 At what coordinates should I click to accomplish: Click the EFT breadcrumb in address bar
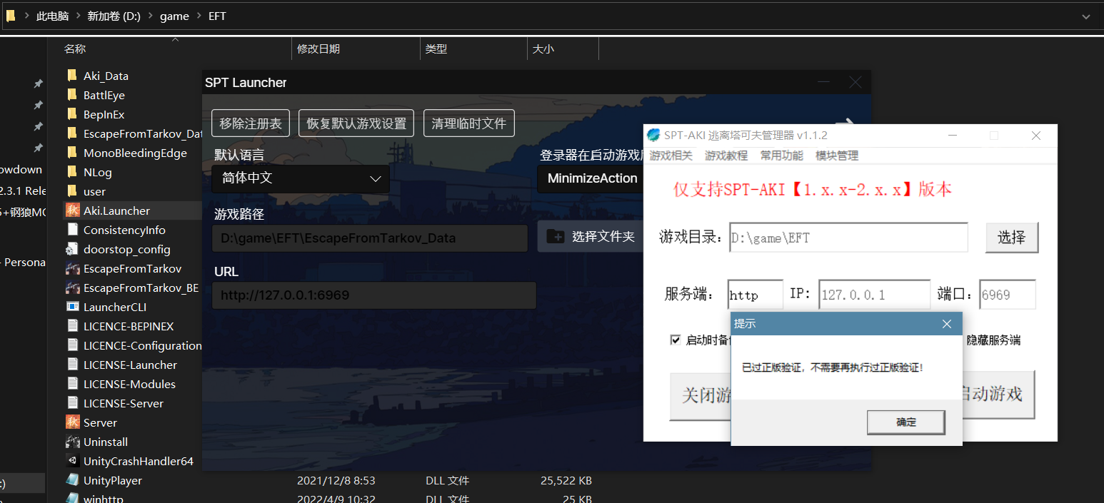pyautogui.click(x=217, y=16)
